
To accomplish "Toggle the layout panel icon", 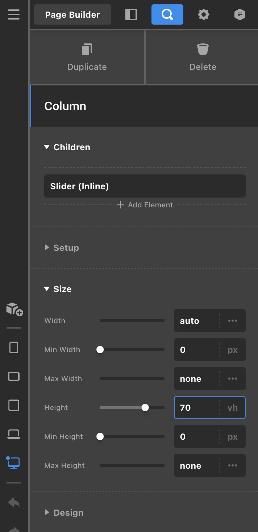I will [x=131, y=14].
